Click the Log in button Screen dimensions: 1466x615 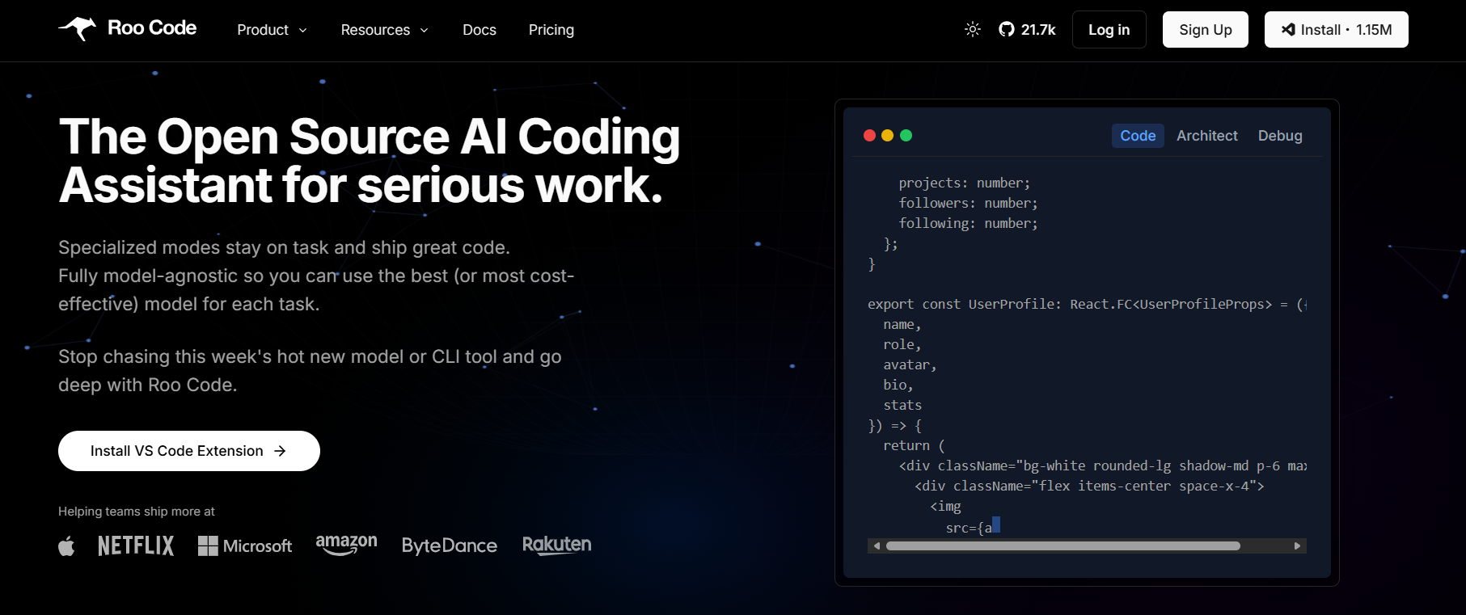click(x=1109, y=30)
